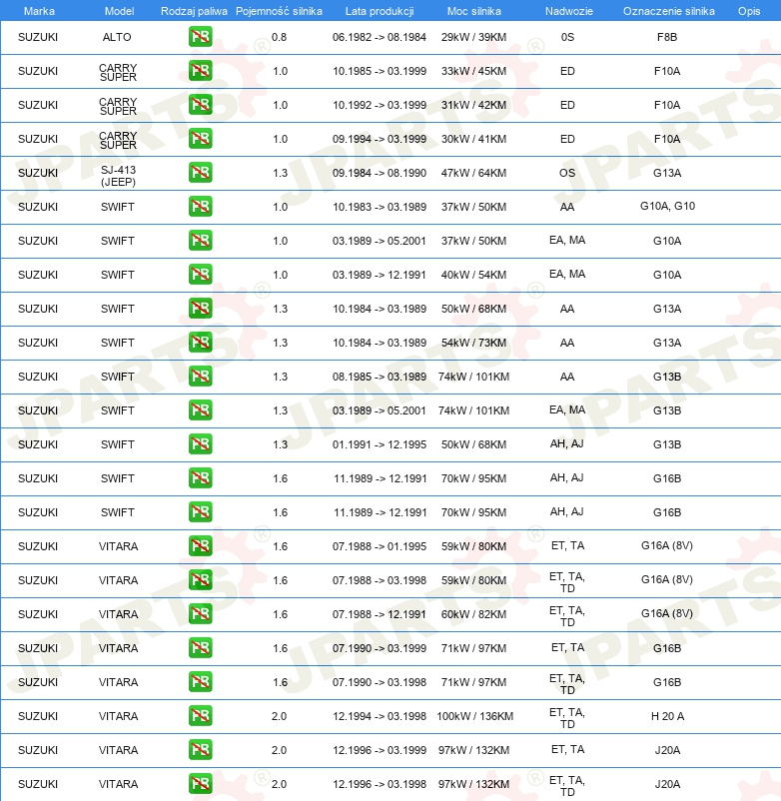Click the date range 10.1983 -> 03.1989
The image size is (781, 801).
(380, 207)
